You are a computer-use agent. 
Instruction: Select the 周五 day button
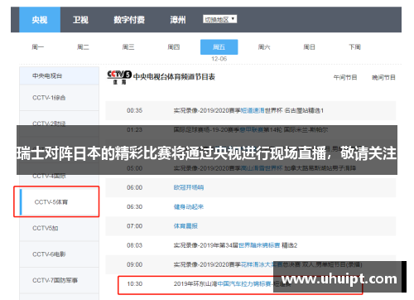(x=219, y=47)
